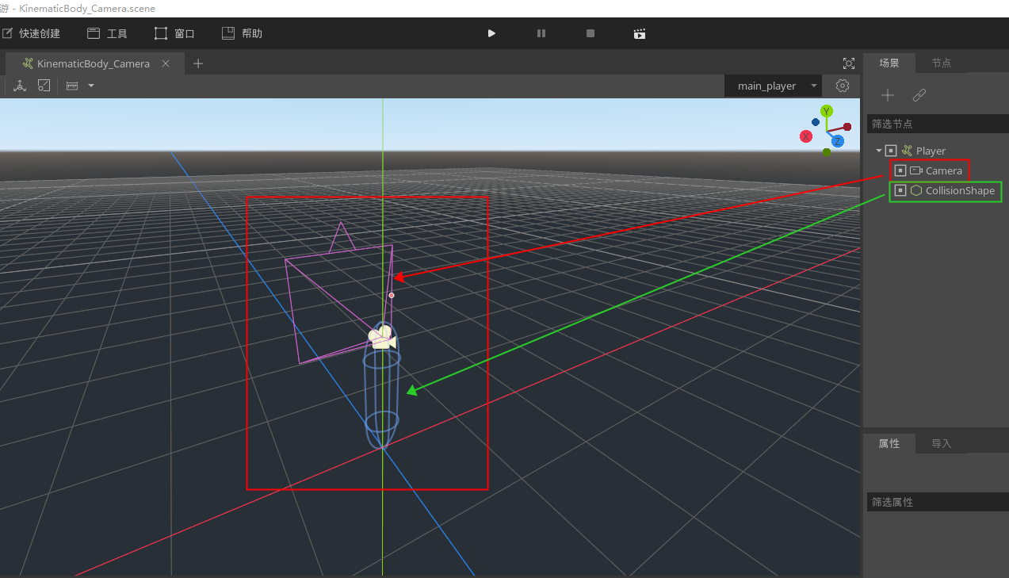This screenshot has width=1009, height=578.
Task: Select the CollisionShape node
Action: pos(960,190)
